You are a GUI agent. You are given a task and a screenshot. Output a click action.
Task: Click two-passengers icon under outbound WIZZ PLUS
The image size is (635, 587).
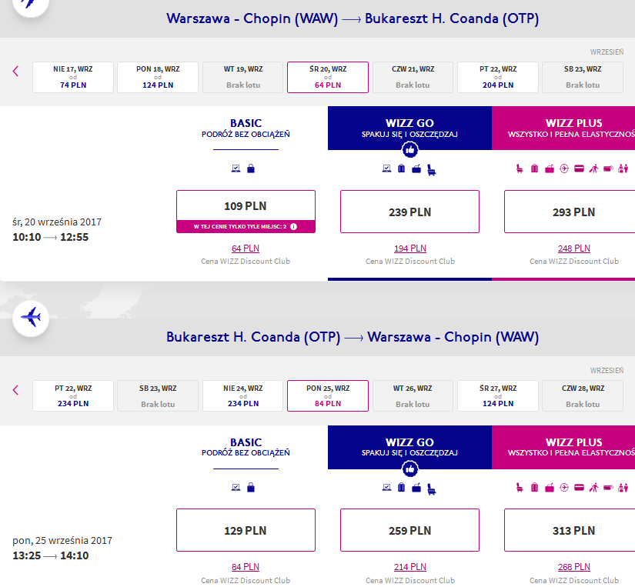(x=623, y=168)
